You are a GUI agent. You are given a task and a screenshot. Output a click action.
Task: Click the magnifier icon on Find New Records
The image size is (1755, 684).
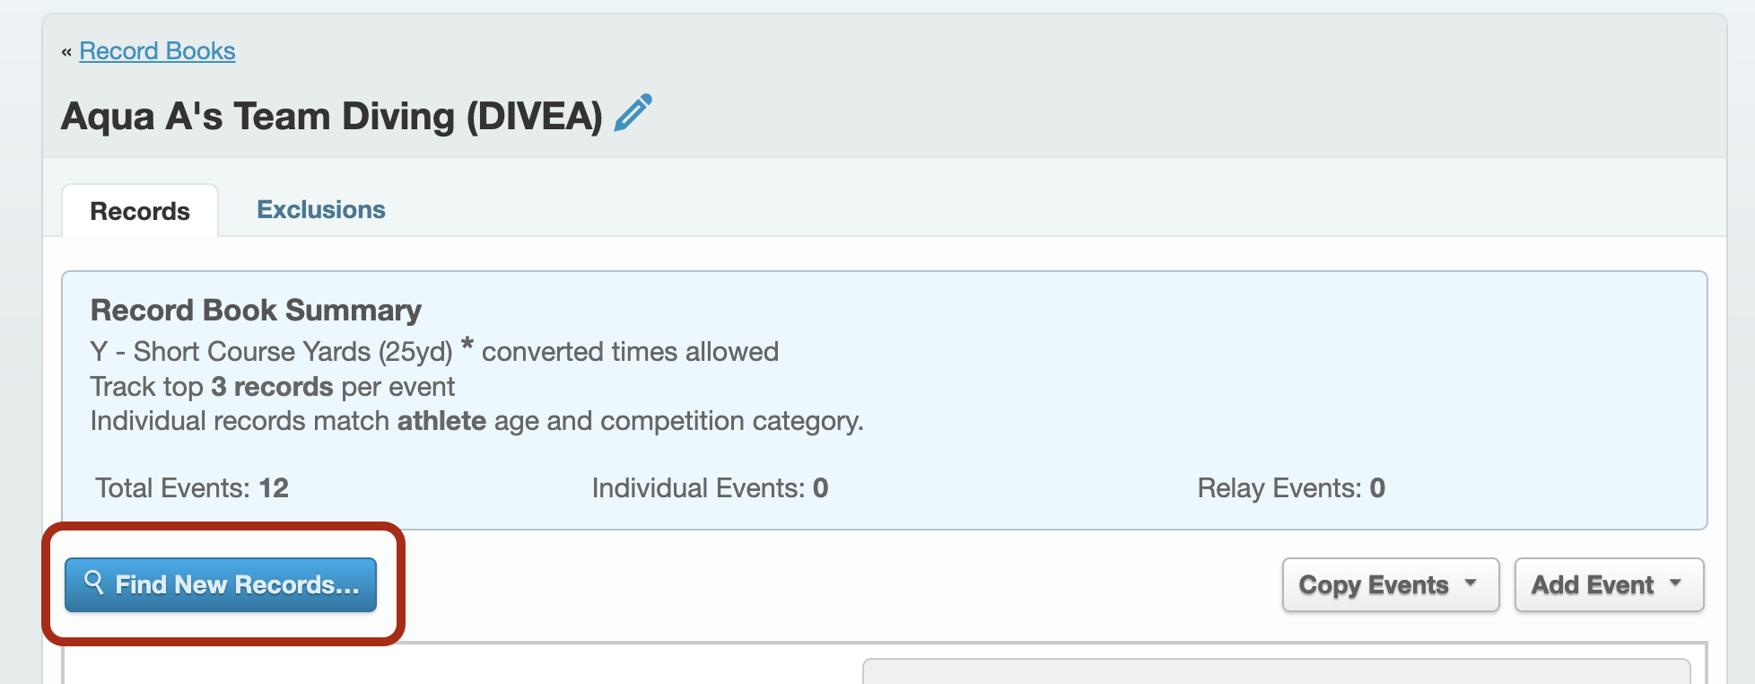[x=93, y=583]
